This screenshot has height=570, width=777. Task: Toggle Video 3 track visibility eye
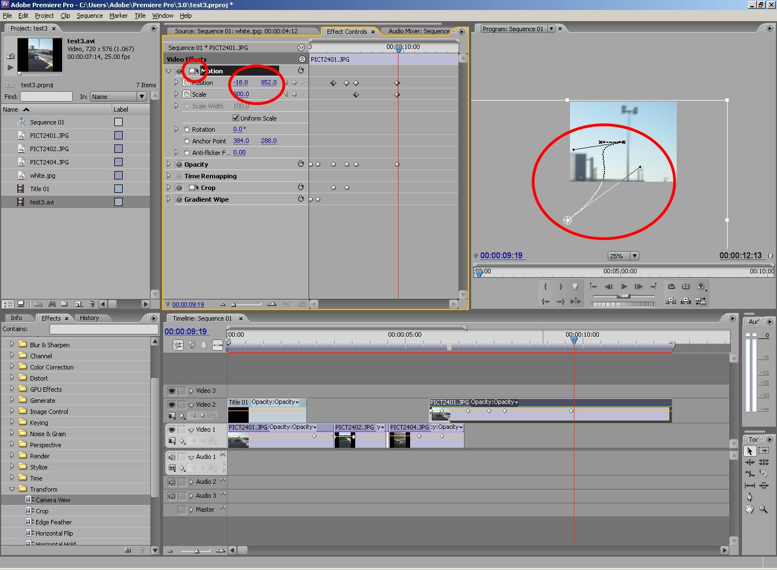(171, 391)
